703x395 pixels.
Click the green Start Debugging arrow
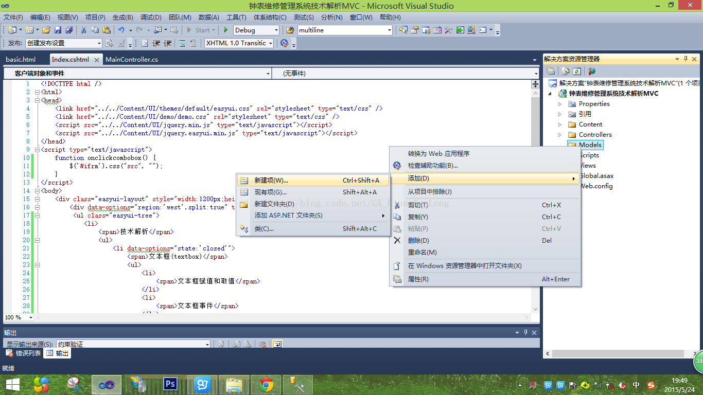225,30
